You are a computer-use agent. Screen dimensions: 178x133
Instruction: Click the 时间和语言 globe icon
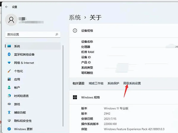pyautogui.click(x=9, y=96)
